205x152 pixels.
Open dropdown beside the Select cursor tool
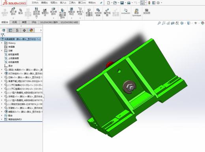pyautogui.click(x=145, y=3)
